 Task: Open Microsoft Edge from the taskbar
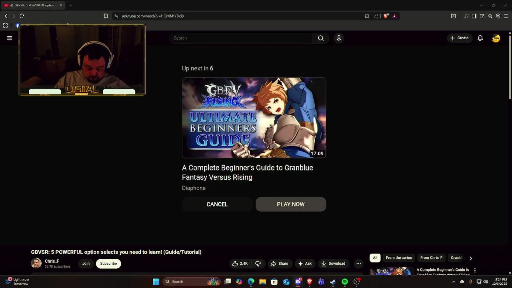click(x=251, y=282)
